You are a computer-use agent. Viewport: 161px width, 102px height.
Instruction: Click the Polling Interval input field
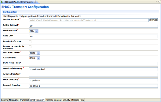click(93, 26)
